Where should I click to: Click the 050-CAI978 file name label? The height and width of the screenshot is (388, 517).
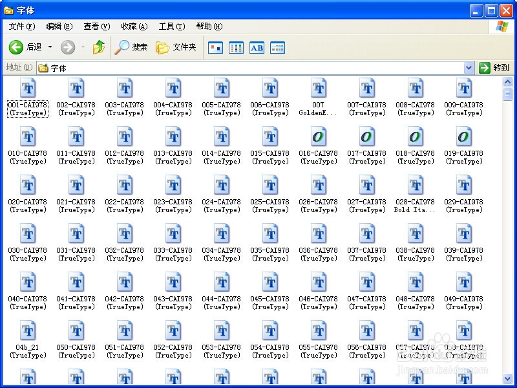pyautogui.click(x=76, y=351)
